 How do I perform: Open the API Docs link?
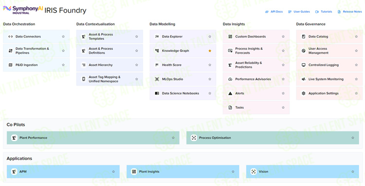click(274, 12)
